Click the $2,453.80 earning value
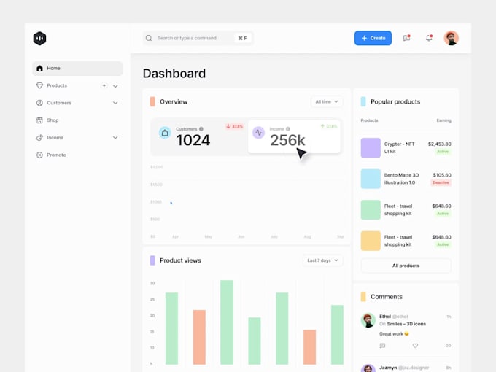 coord(440,144)
